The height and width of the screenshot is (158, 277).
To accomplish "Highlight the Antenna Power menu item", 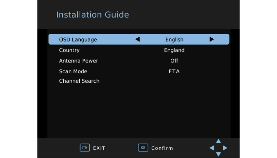I will pos(79,61).
